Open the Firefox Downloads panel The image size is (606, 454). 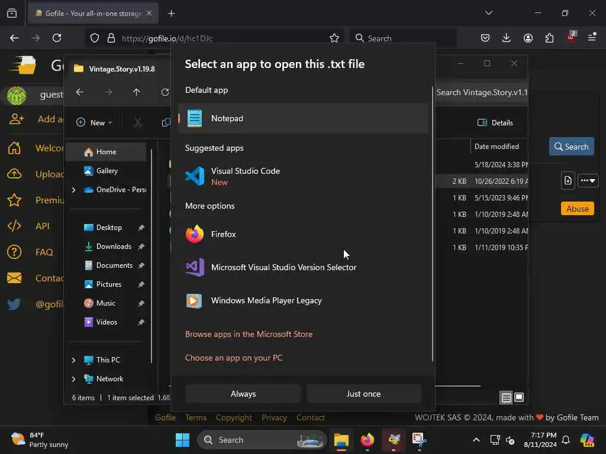507,38
